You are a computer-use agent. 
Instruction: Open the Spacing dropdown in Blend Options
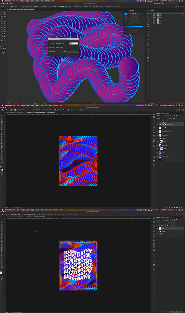[x=62, y=44]
